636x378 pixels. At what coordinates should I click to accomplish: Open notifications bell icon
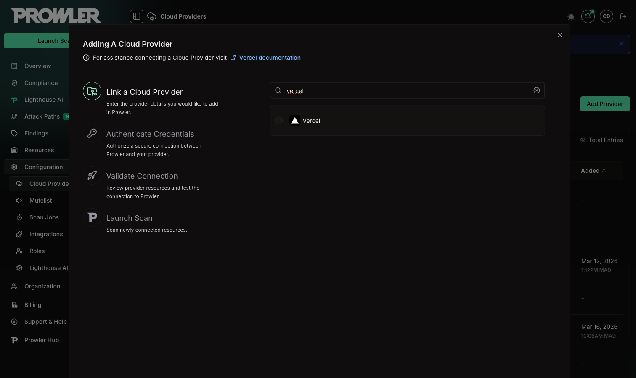click(x=588, y=16)
